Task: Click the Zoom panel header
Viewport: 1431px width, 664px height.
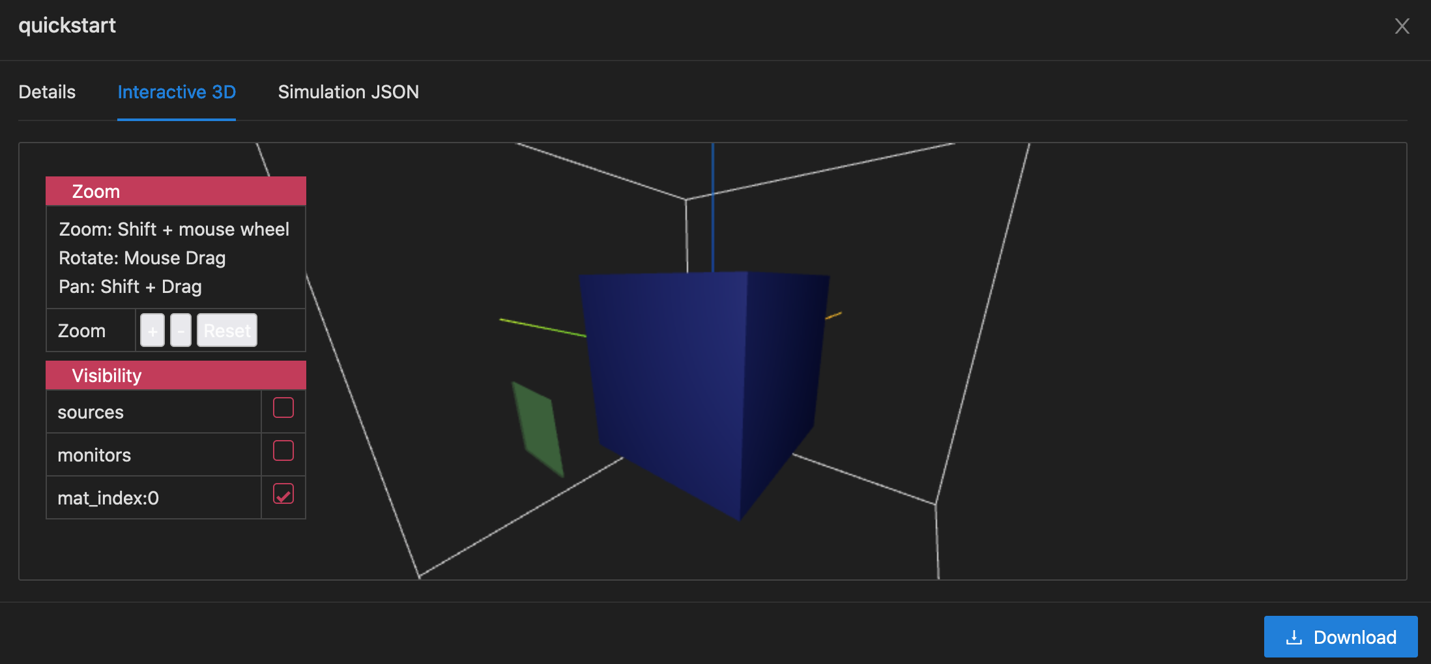Action: click(x=96, y=191)
